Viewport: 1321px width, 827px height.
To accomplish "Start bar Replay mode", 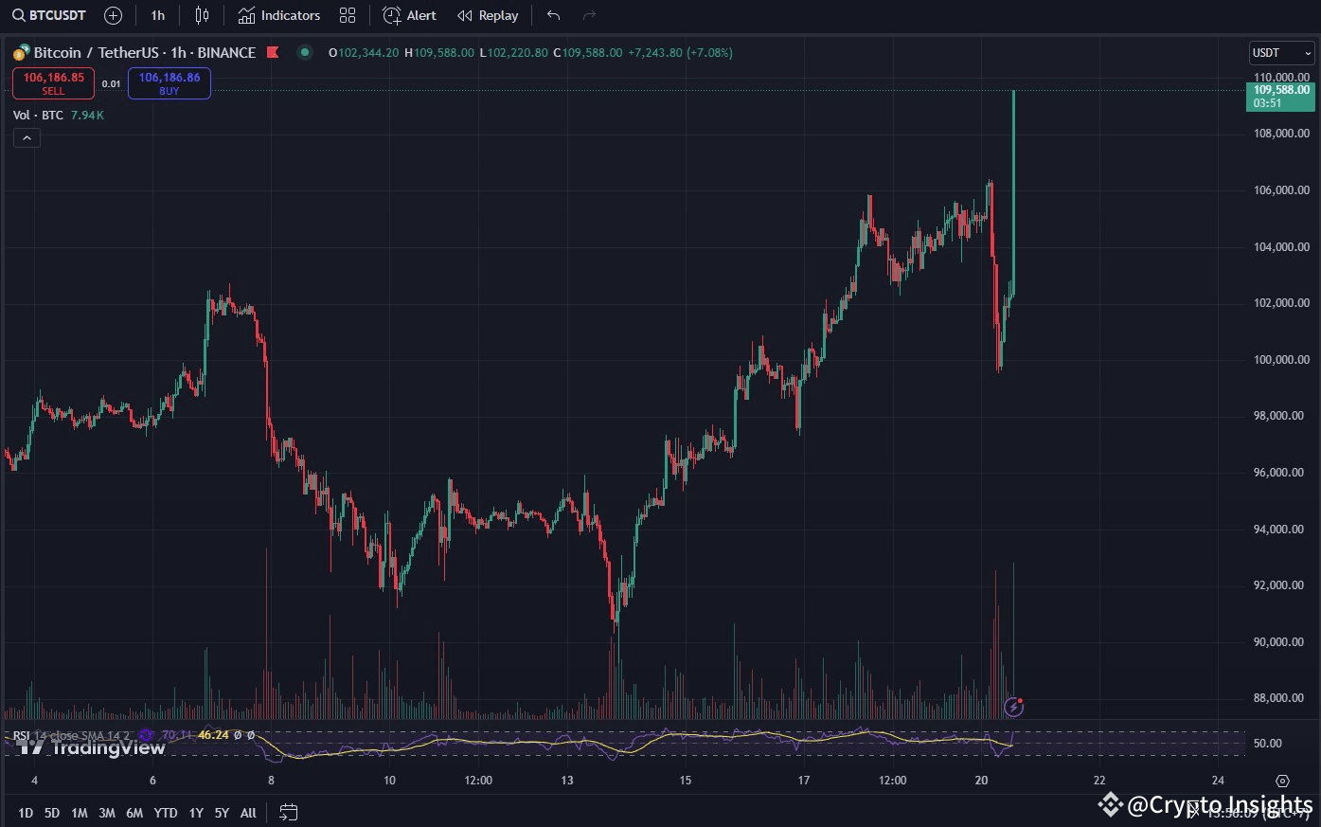I will 487,15.
